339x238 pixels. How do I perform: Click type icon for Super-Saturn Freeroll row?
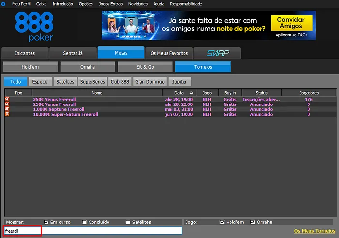pos(7,114)
